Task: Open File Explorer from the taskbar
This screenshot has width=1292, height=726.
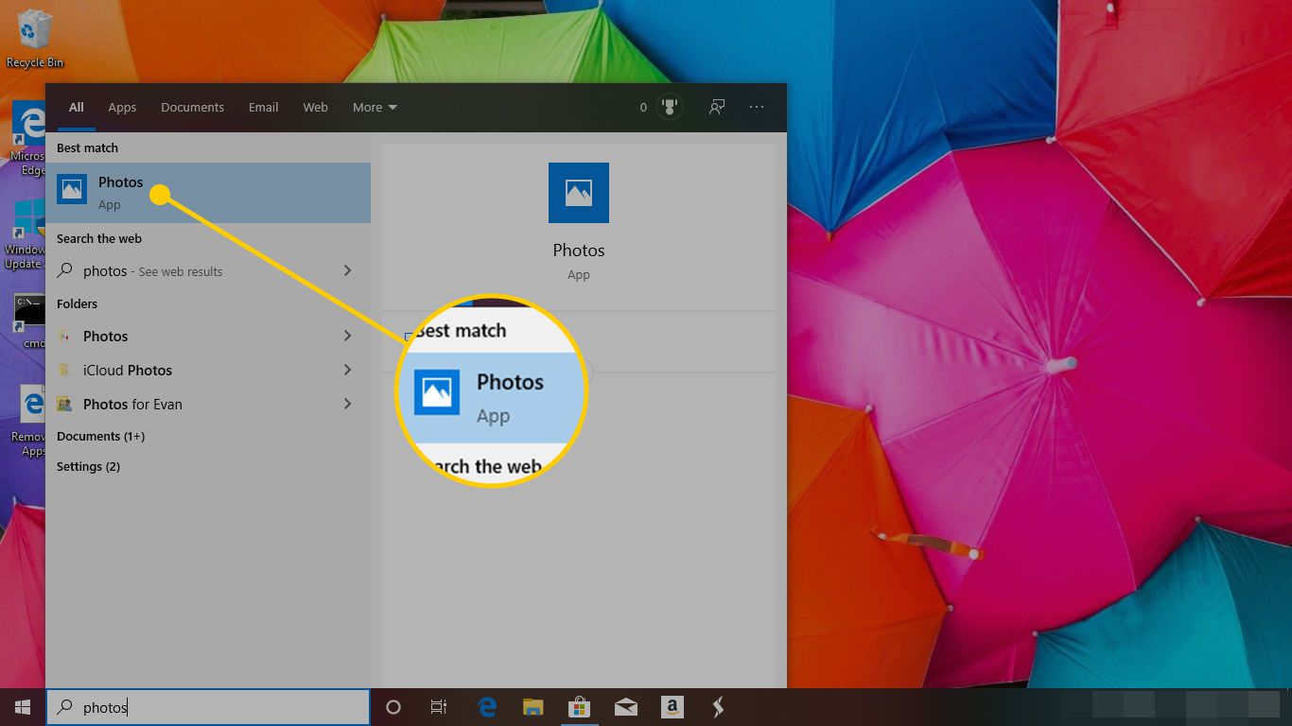Action: click(533, 707)
